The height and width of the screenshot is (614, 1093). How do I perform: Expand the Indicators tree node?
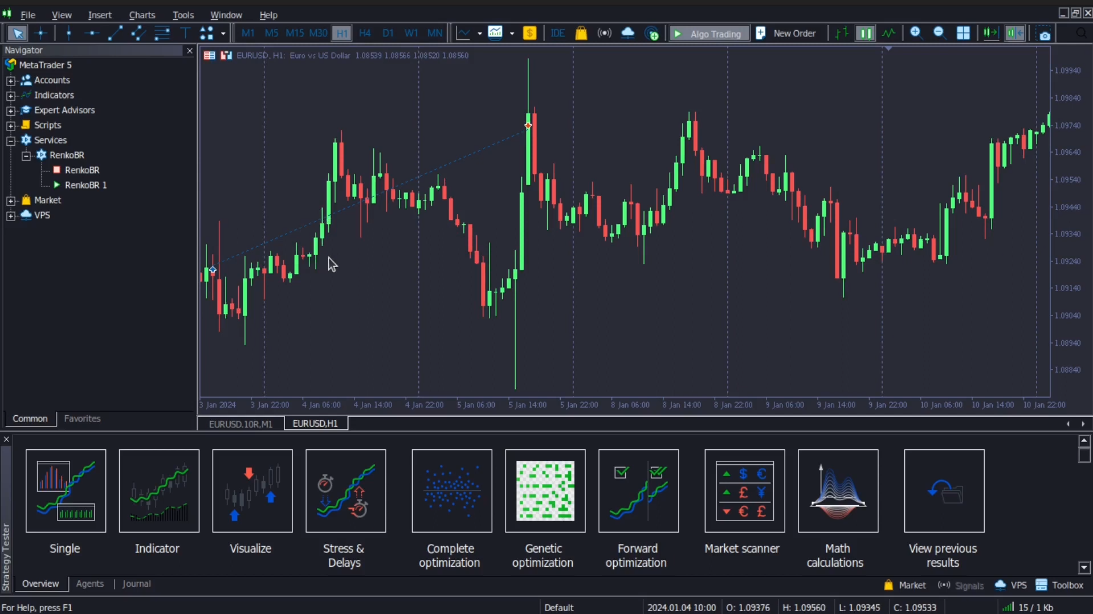pyautogui.click(x=10, y=96)
